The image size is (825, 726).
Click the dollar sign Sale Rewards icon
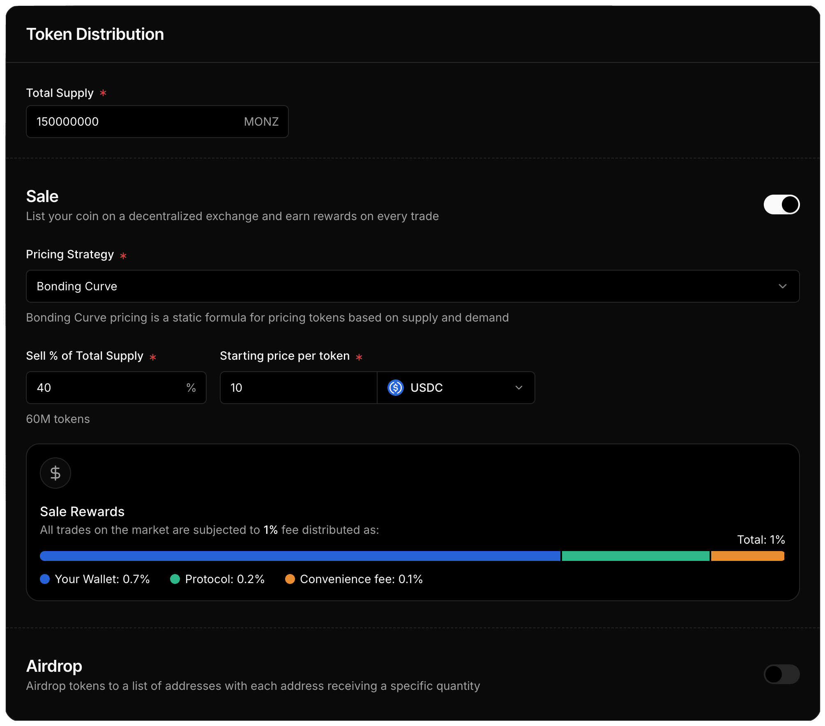tap(55, 473)
